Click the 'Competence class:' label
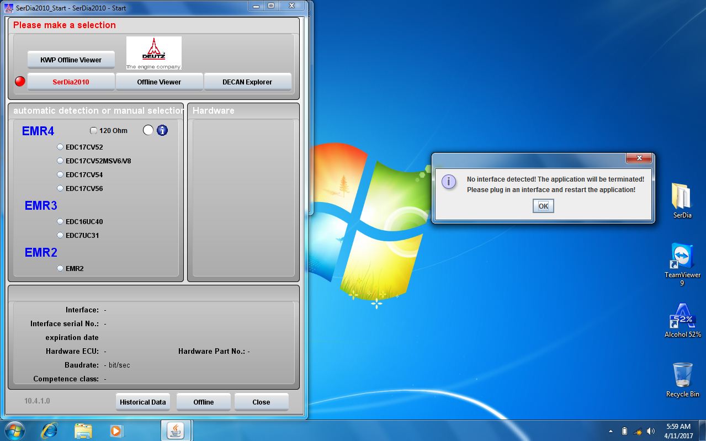The height and width of the screenshot is (441, 706). pyautogui.click(x=66, y=379)
